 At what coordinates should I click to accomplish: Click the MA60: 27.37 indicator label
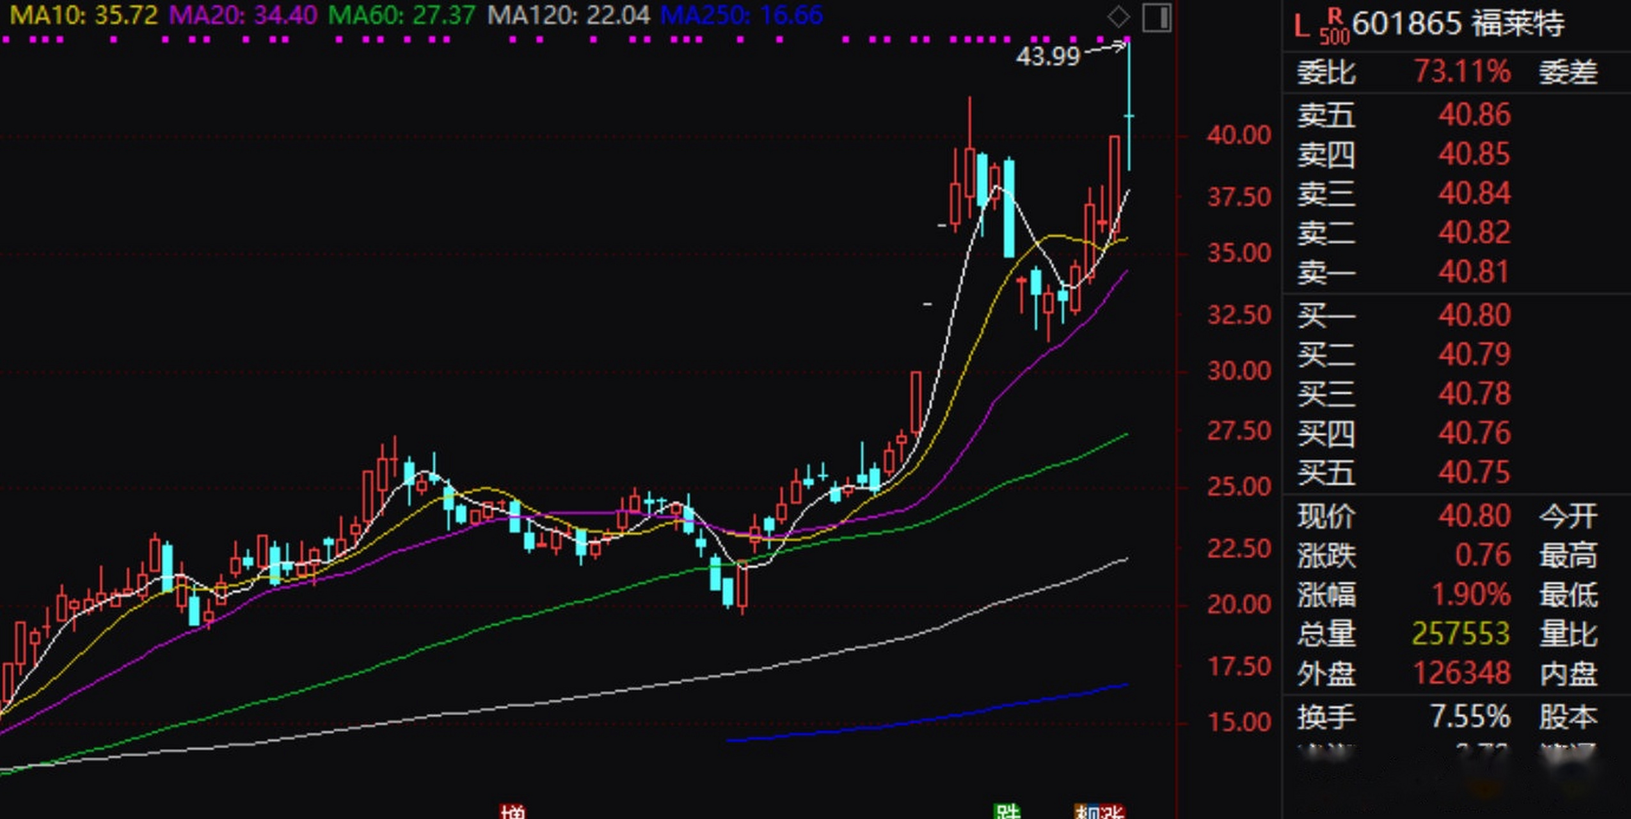point(402,15)
